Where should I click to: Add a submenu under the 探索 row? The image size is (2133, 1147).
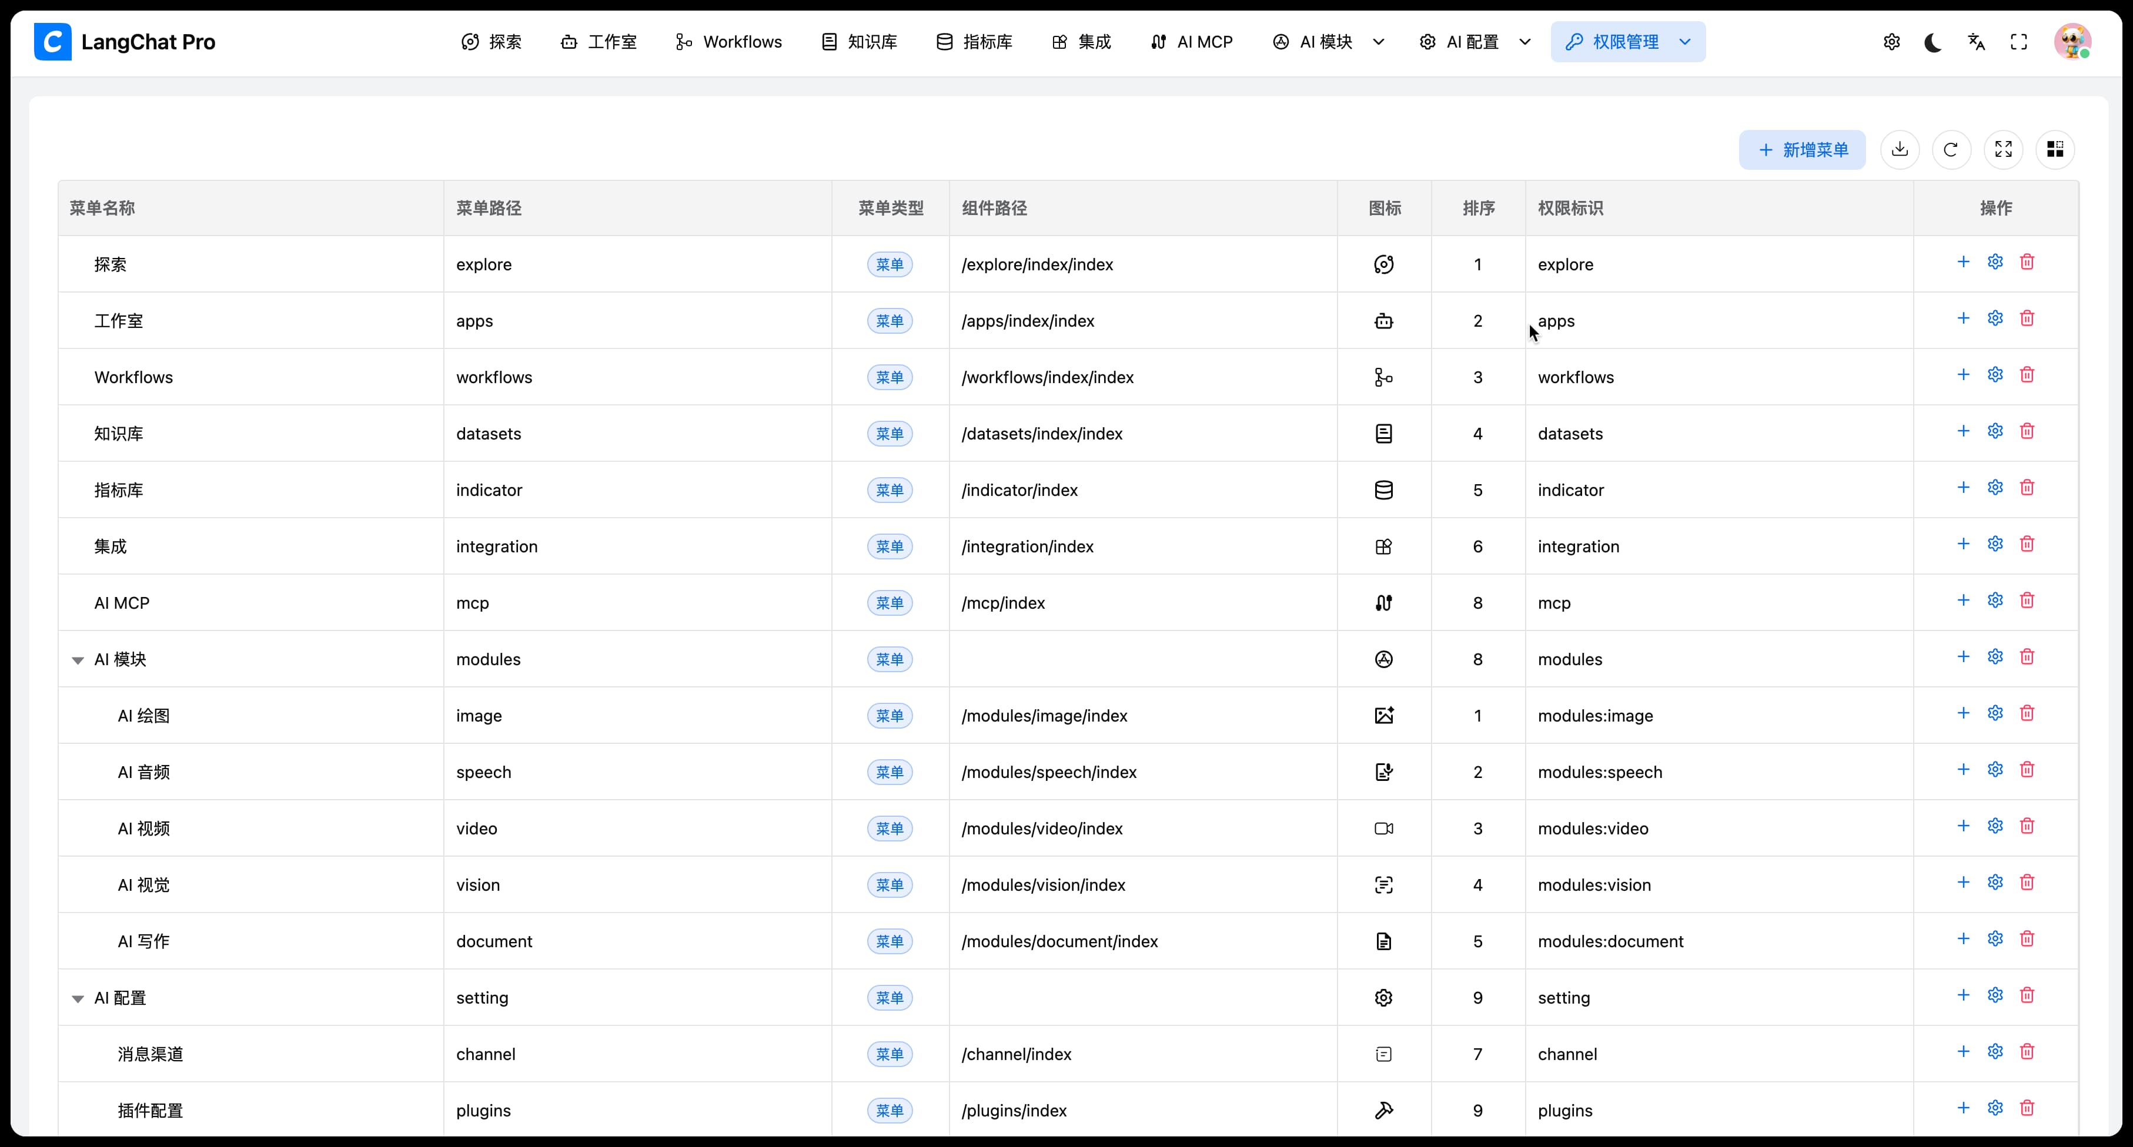tap(1963, 262)
